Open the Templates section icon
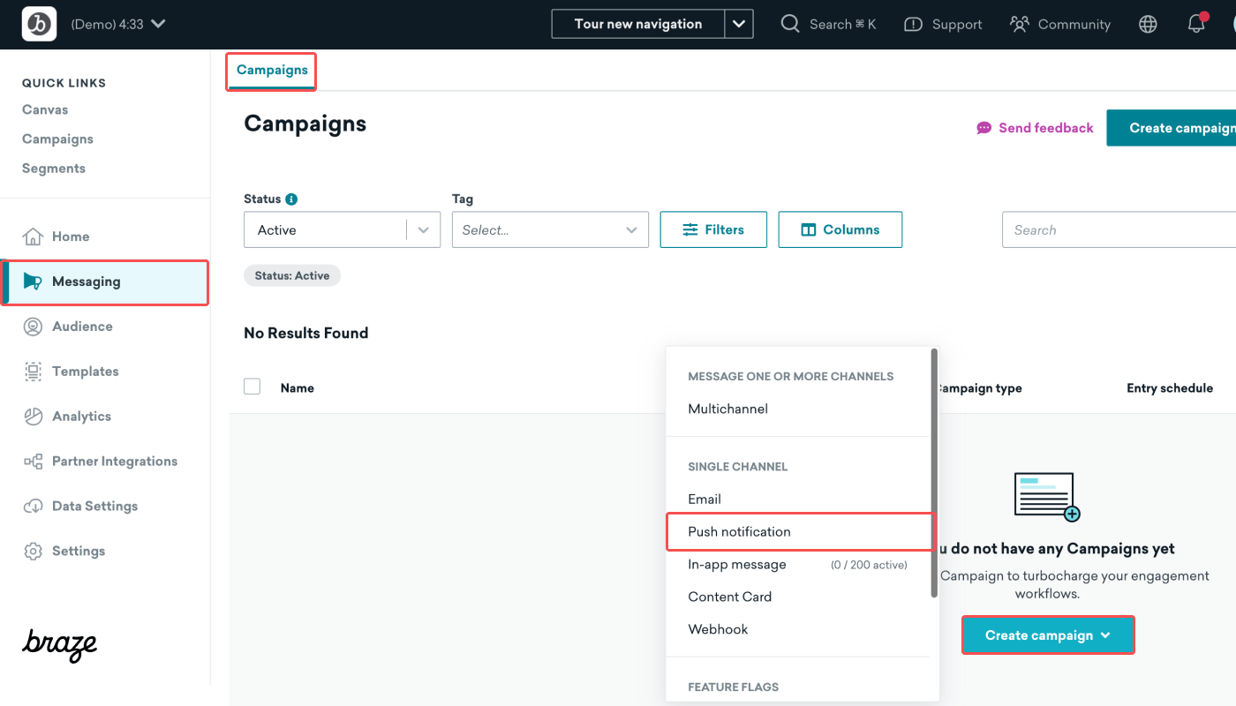 tap(33, 372)
